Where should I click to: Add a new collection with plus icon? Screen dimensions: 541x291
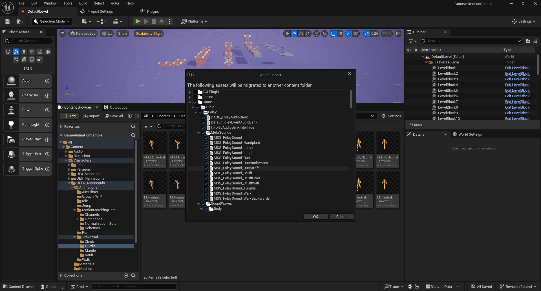tap(126, 275)
